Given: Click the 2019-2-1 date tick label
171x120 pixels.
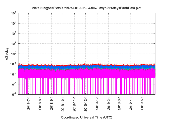Looking at the screenshot, I should (x=109, y=103).
